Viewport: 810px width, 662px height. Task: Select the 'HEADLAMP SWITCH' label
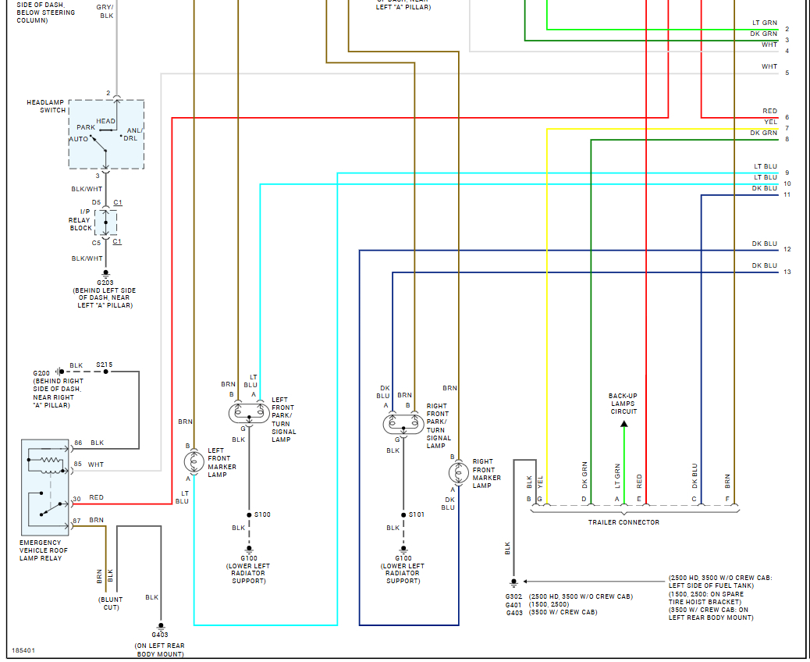[x=47, y=106]
